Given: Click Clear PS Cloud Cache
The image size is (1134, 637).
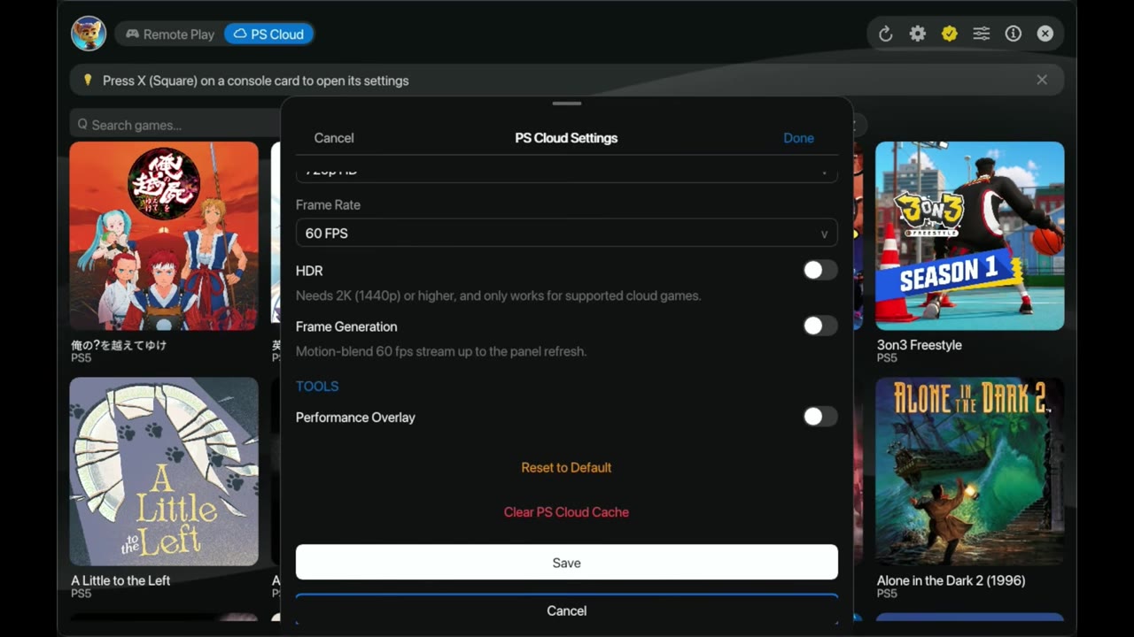Looking at the screenshot, I should pyautogui.click(x=566, y=512).
